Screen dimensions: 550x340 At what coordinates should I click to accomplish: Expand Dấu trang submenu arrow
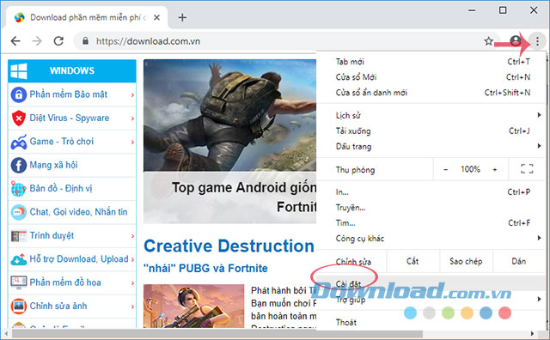click(539, 146)
